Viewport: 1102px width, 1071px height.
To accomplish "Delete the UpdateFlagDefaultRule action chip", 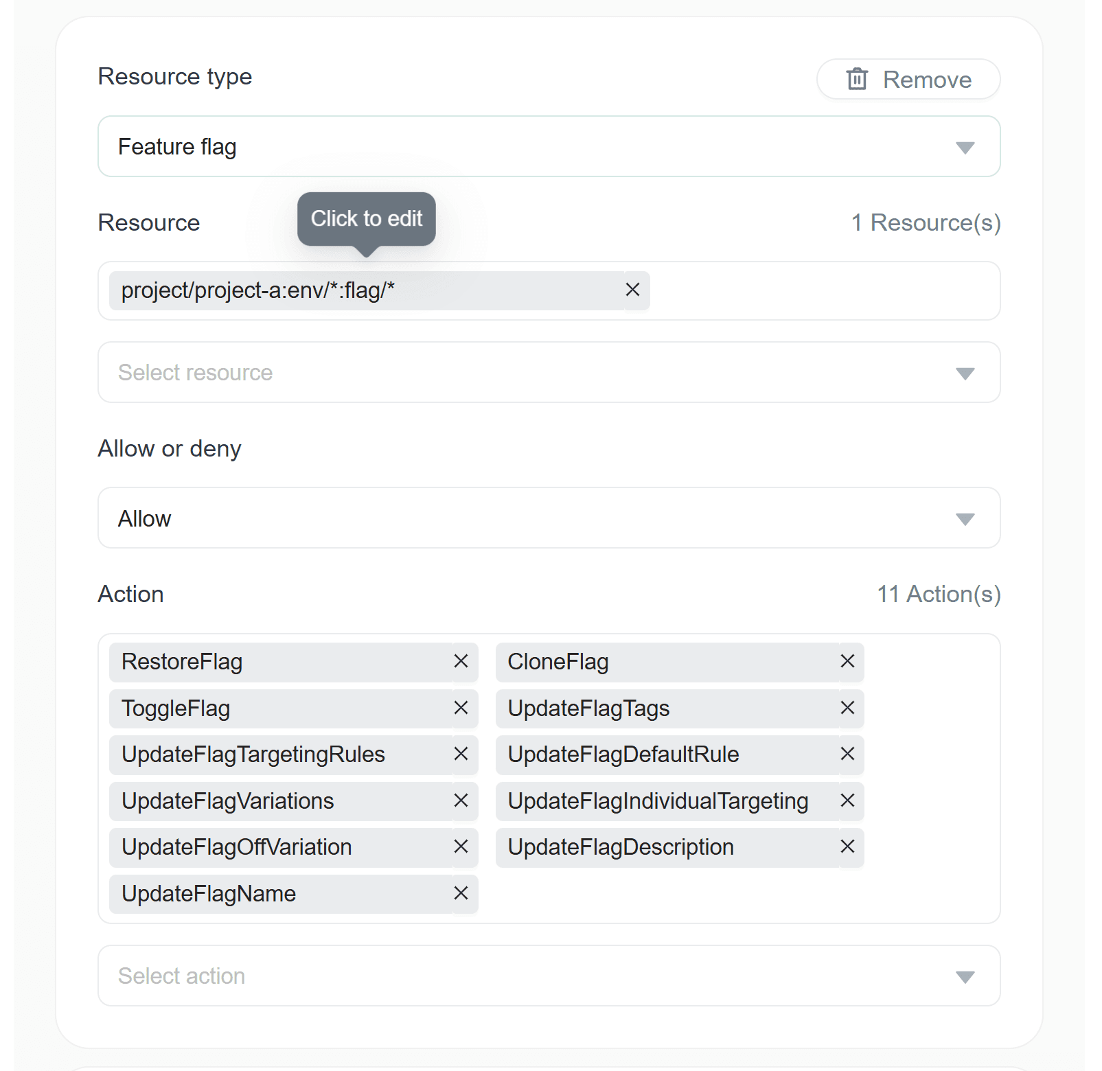I will [847, 755].
